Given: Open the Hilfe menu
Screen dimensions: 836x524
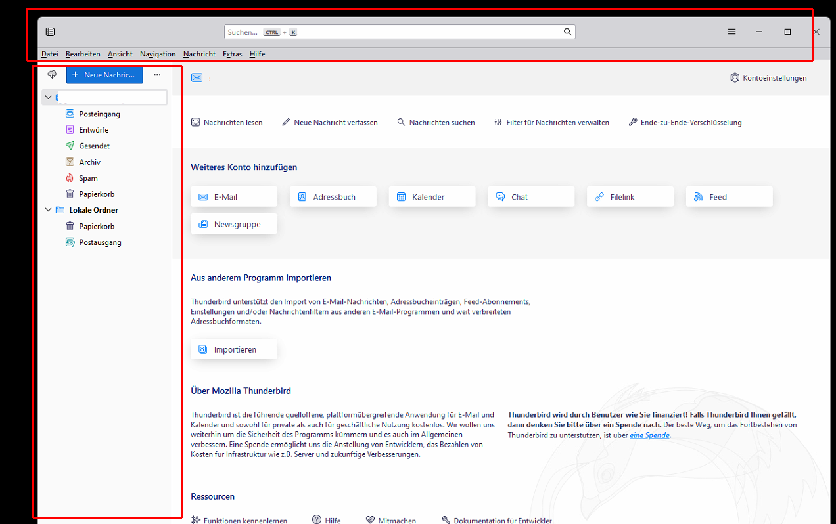Looking at the screenshot, I should (x=257, y=54).
